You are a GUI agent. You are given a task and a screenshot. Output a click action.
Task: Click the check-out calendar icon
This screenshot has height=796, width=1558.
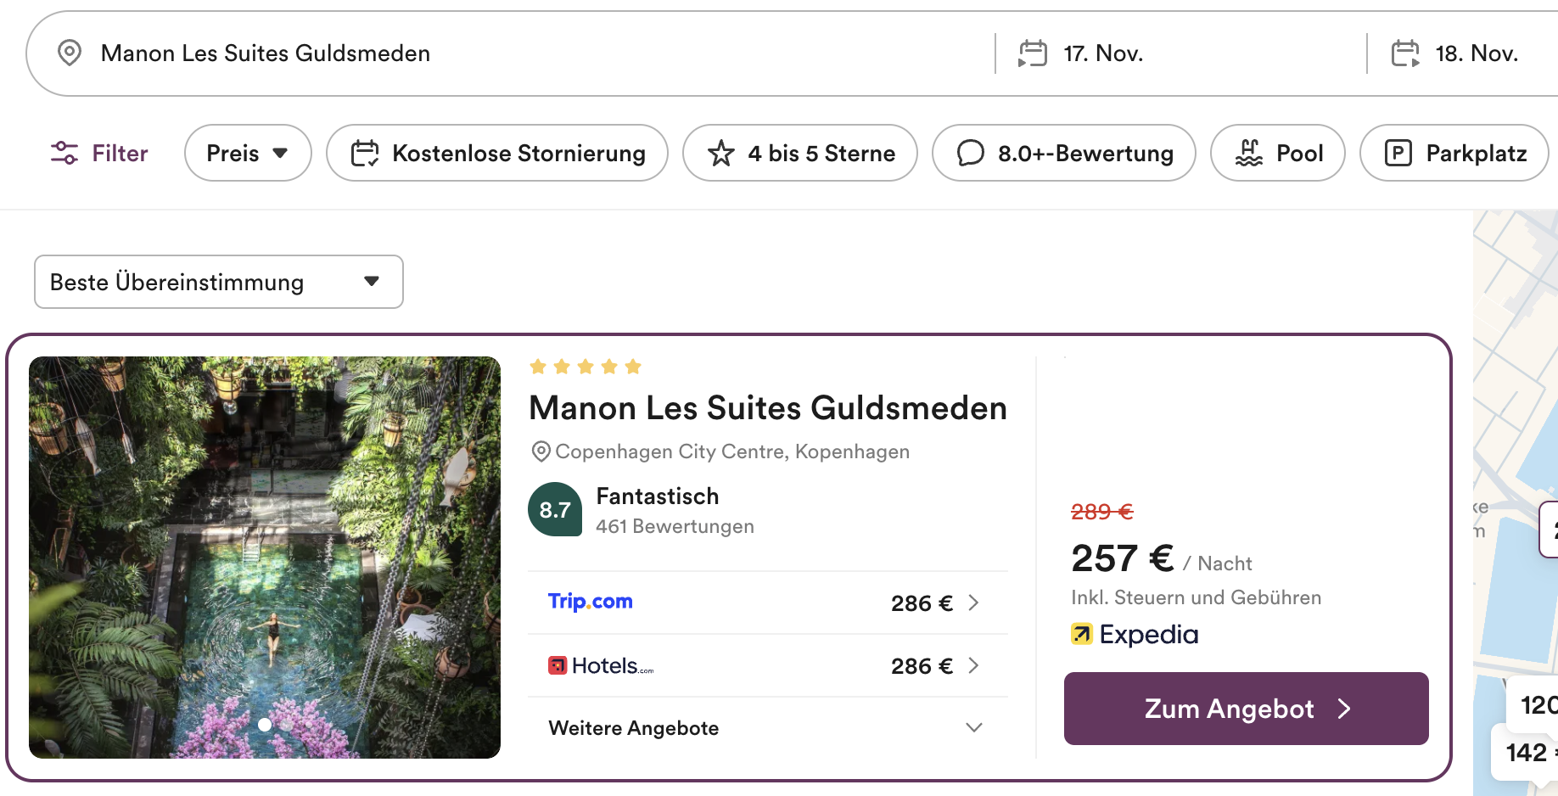(x=1405, y=53)
